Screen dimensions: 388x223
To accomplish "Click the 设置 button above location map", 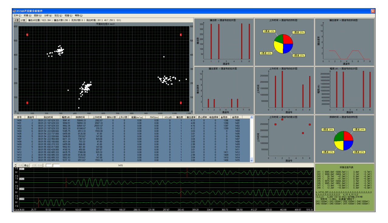I will click(16, 20).
